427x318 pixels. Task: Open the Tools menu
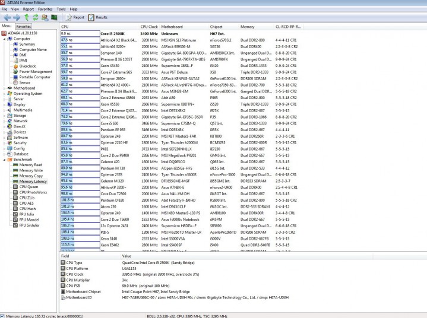61,9
